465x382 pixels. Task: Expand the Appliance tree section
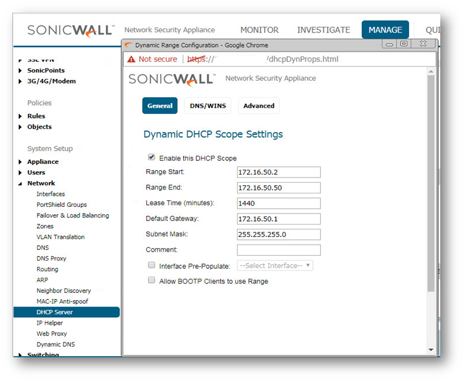[21, 162]
